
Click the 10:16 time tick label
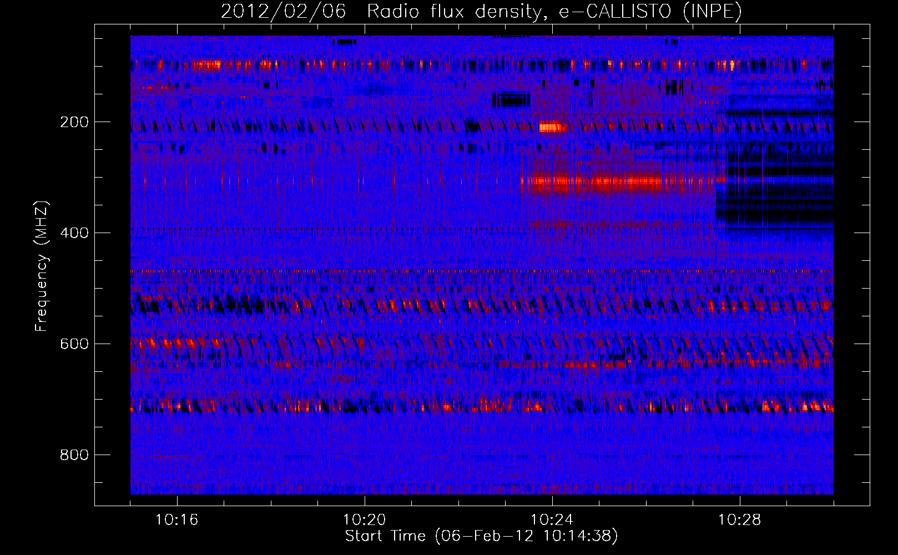point(177,520)
